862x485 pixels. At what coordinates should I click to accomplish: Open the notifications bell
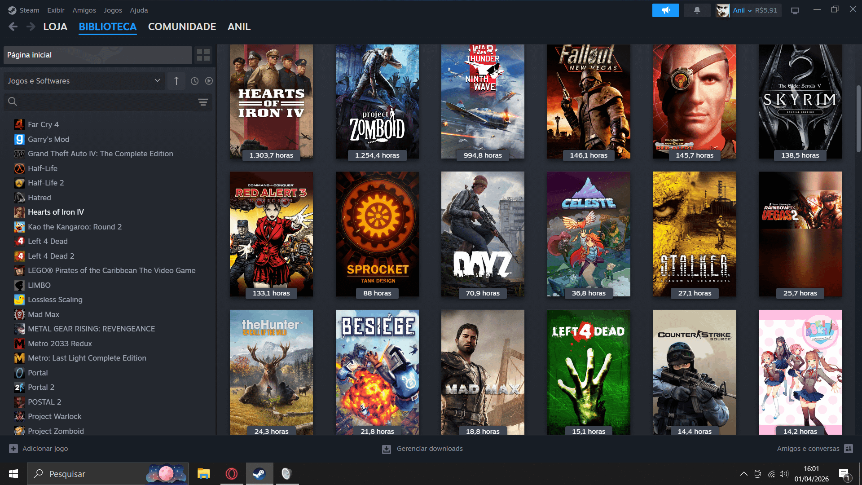[697, 10]
